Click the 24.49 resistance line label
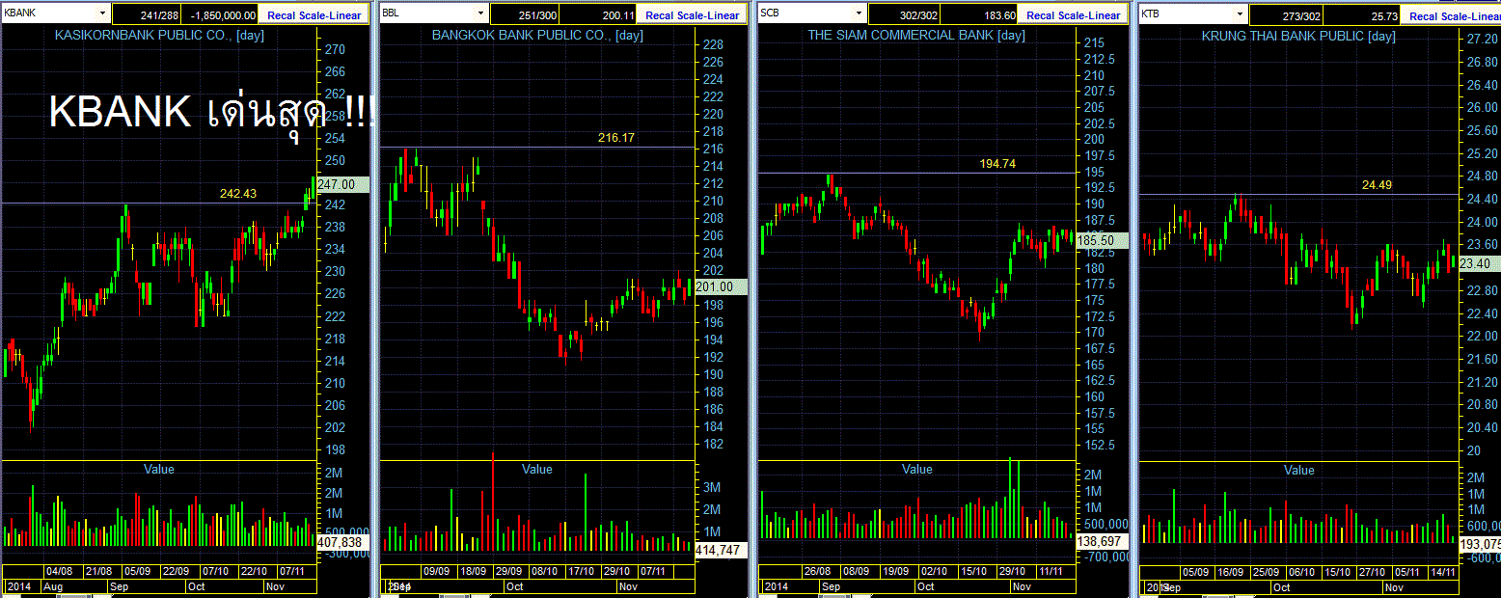This screenshot has width=1501, height=598. (1378, 185)
